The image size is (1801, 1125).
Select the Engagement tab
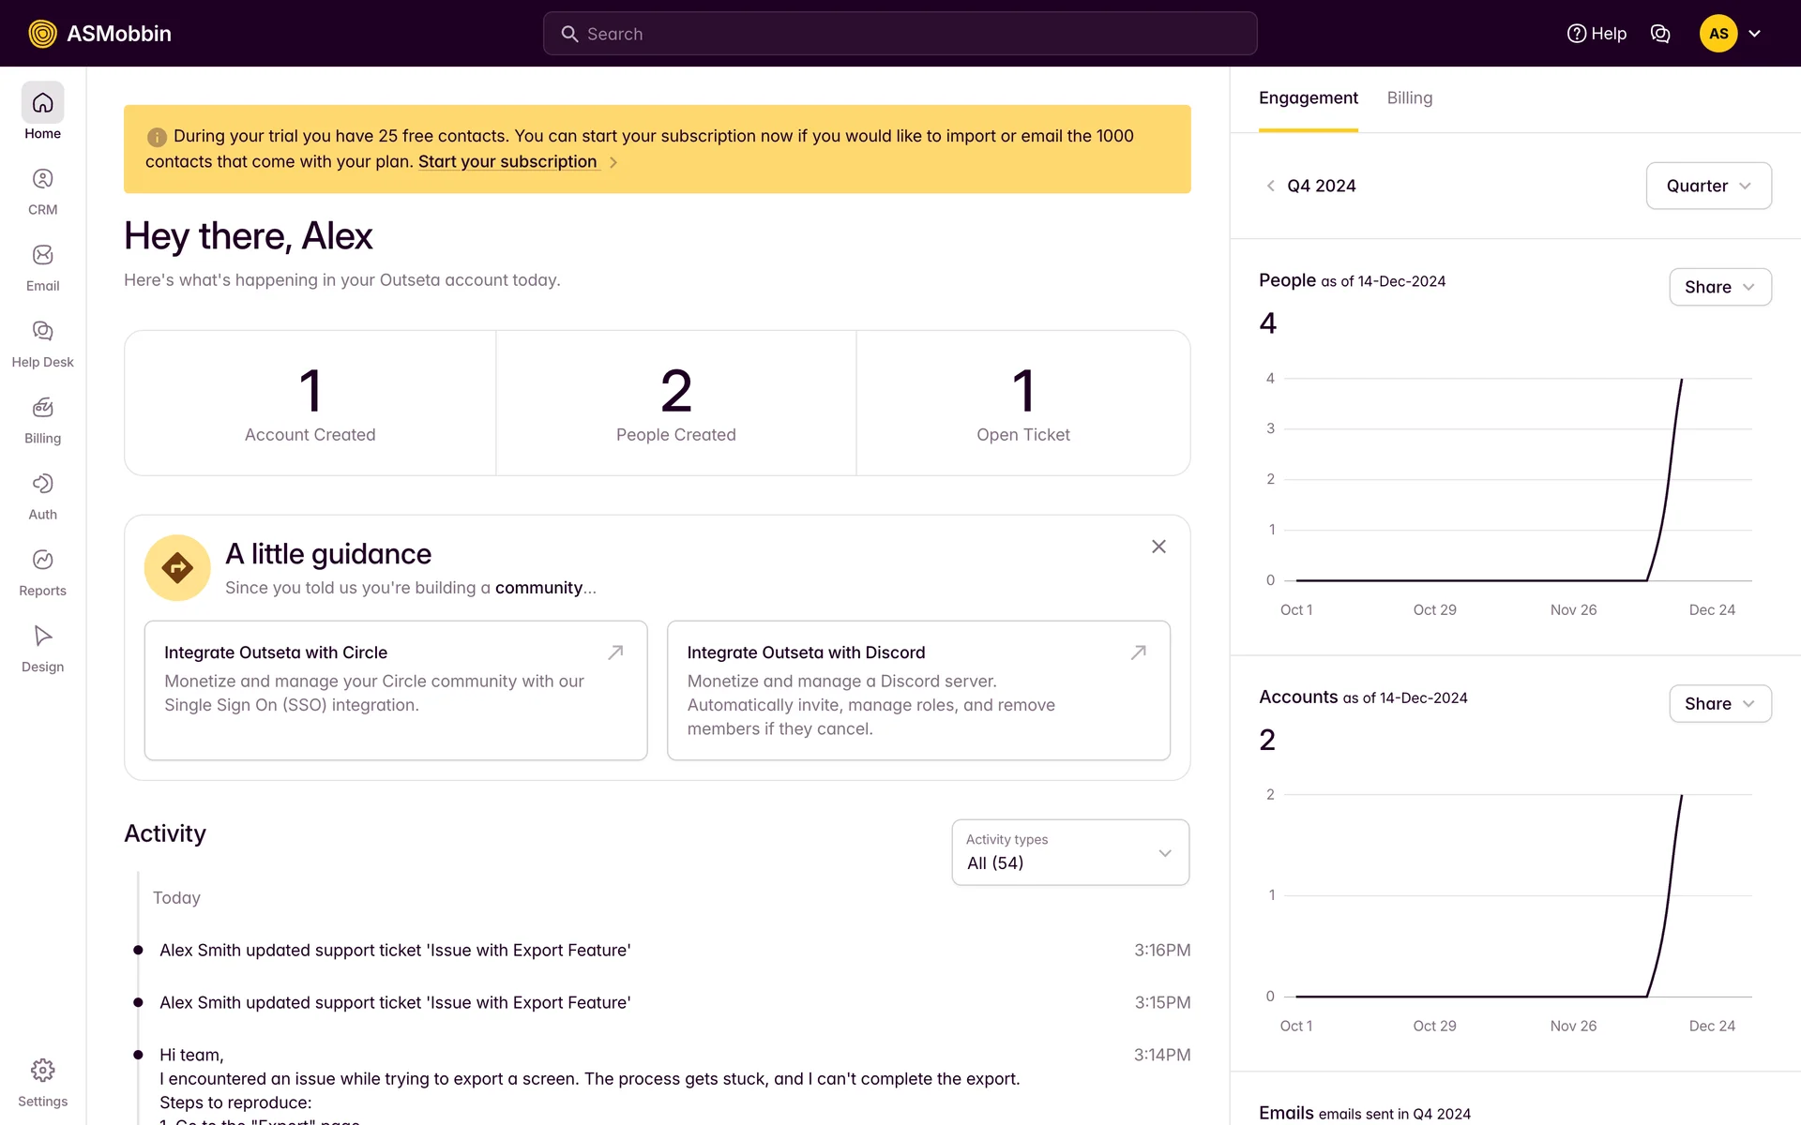(1308, 98)
